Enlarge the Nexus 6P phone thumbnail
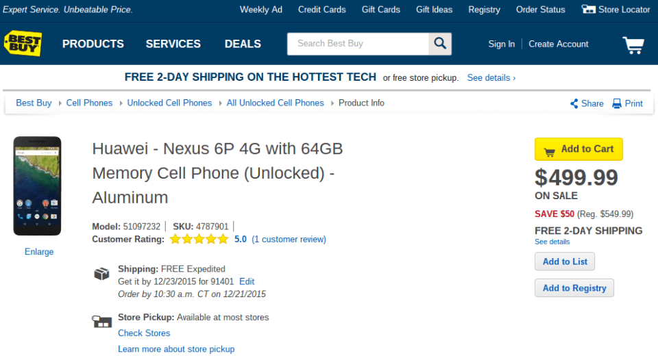658x358 pixels. click(37, 186)
